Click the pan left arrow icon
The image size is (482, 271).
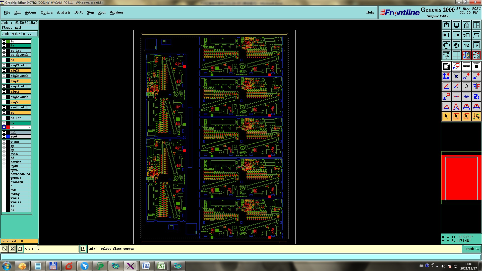(x=446, y=35)
